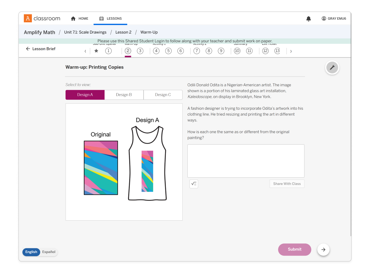370x273 pixels.
Task: Open the wrench tools button
Action: [332, 68]
